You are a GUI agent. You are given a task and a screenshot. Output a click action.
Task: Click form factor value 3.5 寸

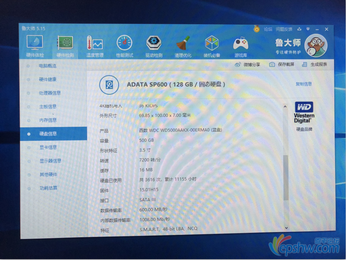145,150
